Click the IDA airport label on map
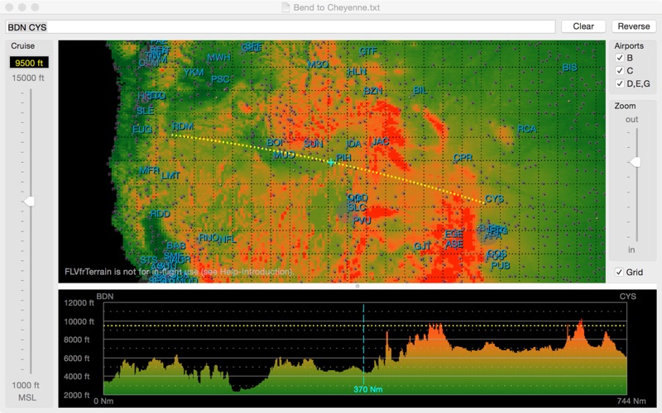This screenshot has height=413, width=662. tap(353, 144)
